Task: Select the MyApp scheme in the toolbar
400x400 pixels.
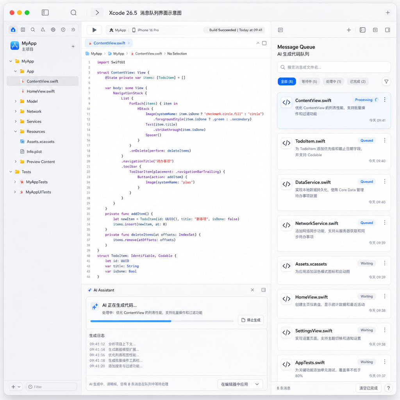Action: pos(118,30)
